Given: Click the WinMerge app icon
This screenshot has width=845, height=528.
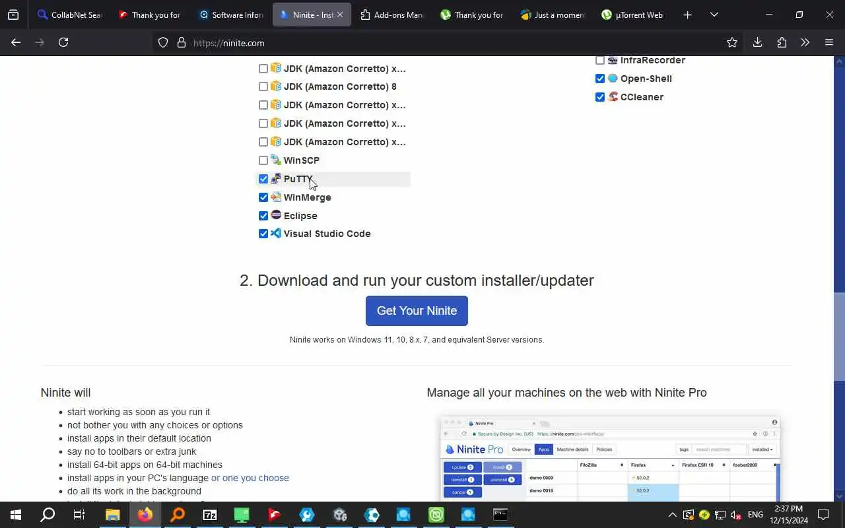Looking at the screenshot, I should coord(276,197).
